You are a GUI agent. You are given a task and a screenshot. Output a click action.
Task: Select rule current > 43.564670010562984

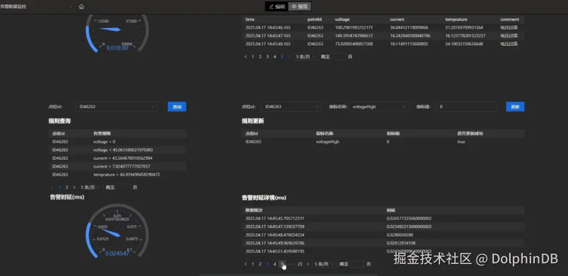coord(123,158)
